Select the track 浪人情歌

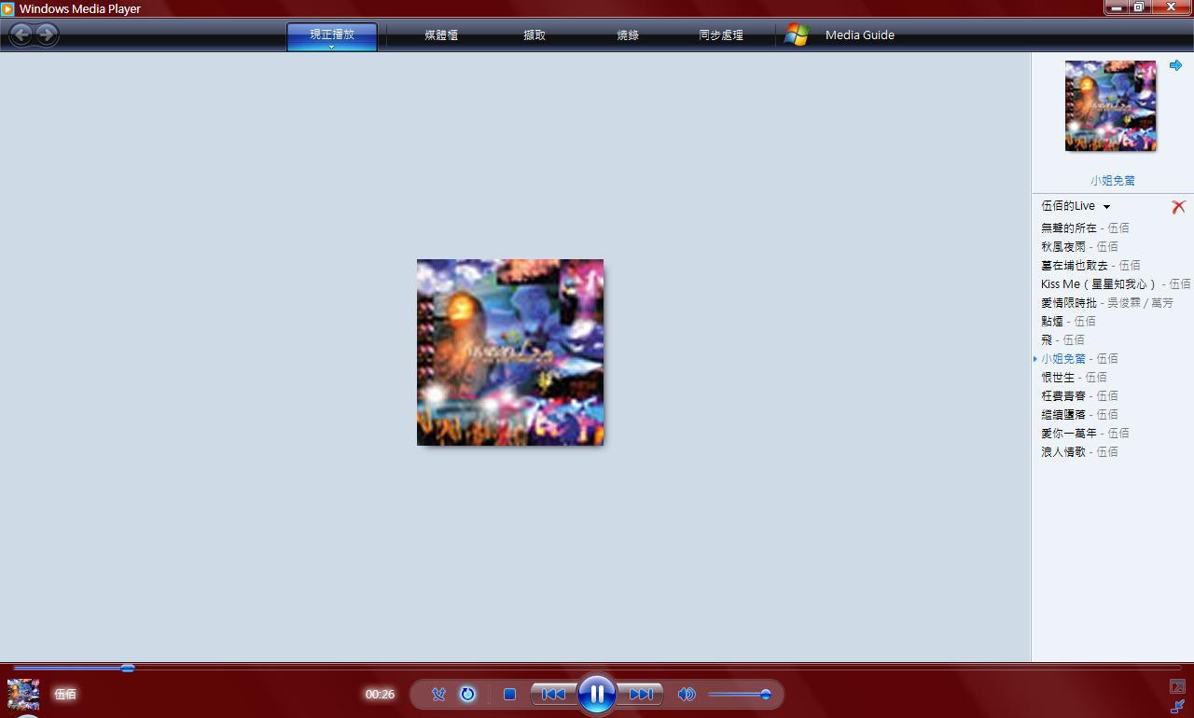1079,451
